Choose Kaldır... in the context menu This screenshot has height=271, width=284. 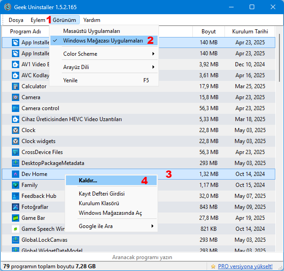click(x=111, y=181)
